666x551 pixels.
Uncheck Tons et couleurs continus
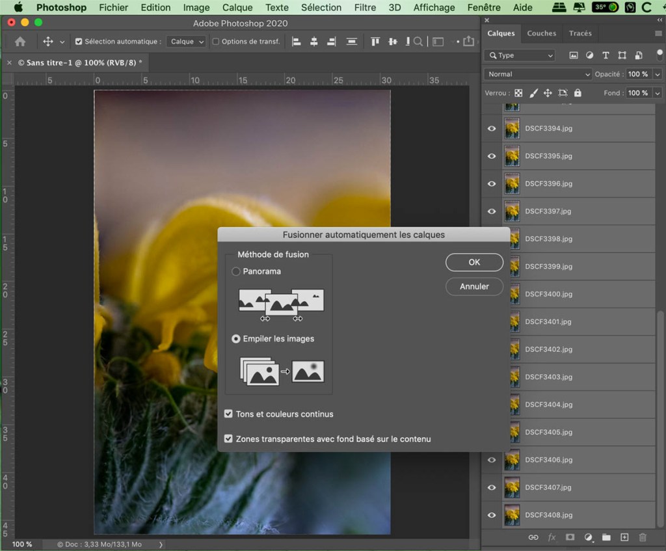[228, 414]
